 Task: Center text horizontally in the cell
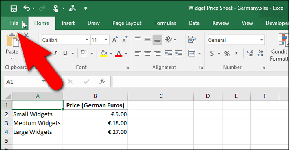(147, 54)
